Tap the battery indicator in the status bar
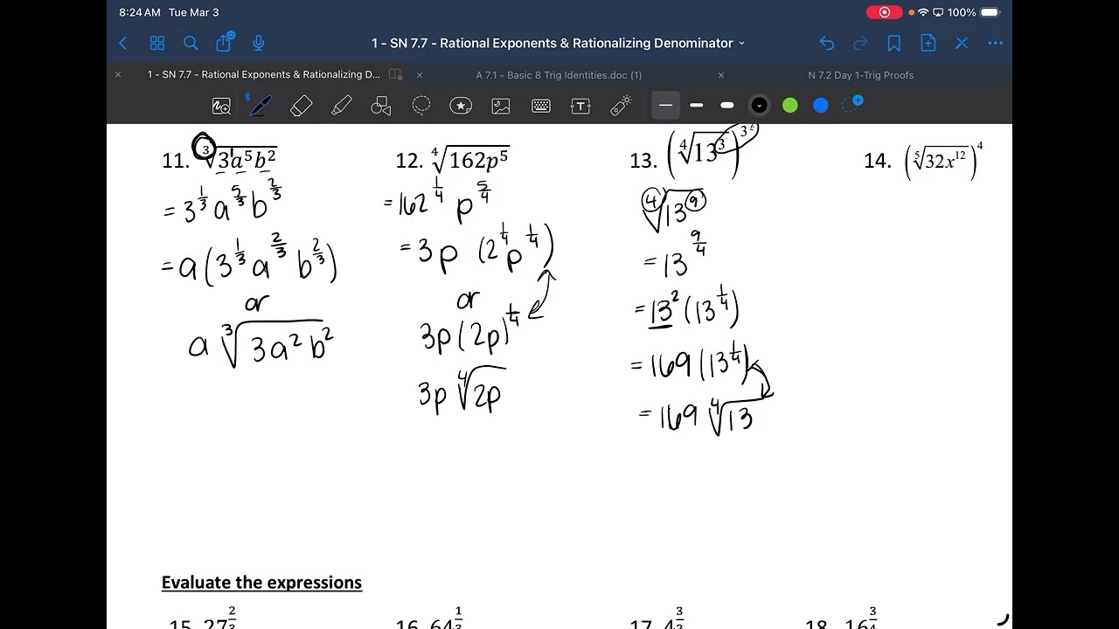This screenshot has width=1119, height=629. 989,12
